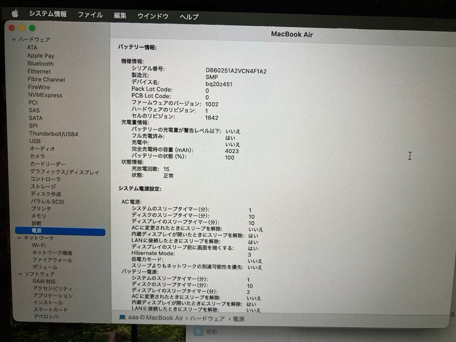This screenshot has height=342, width=456.
Task: Click the MacBook Air window title
Action: (292, 34)
